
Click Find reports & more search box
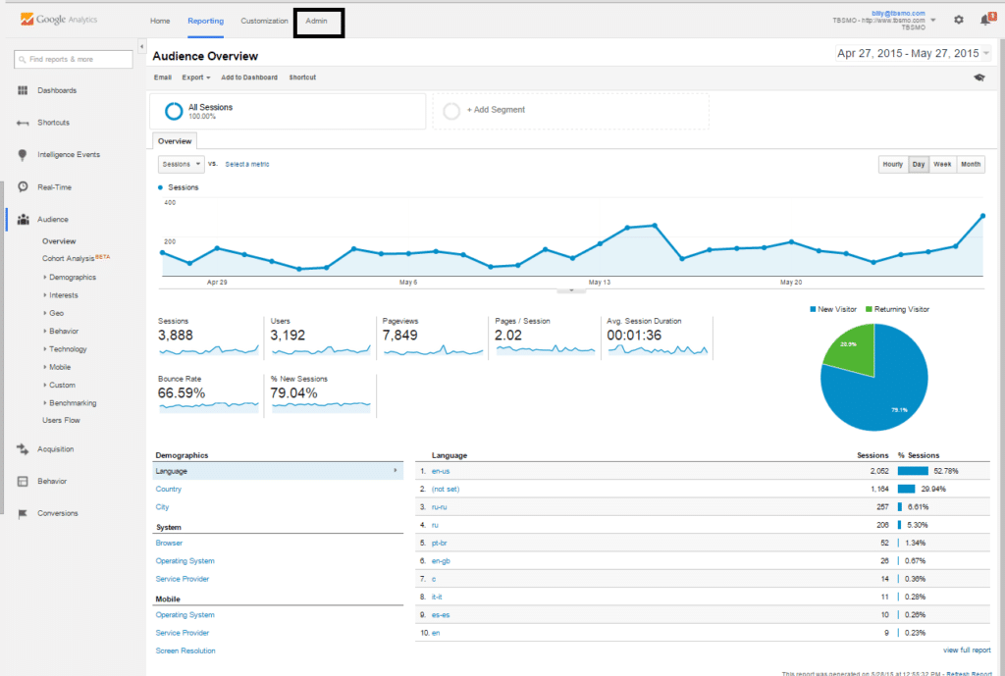point(74,59)
